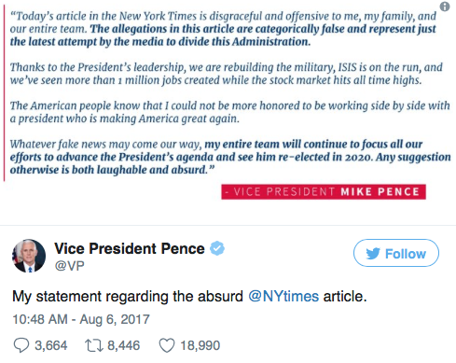Image resolution: width=456 pixels, height=363 pixels.
Task: Open the Vice President Pence display name
Action: point(130,248)
